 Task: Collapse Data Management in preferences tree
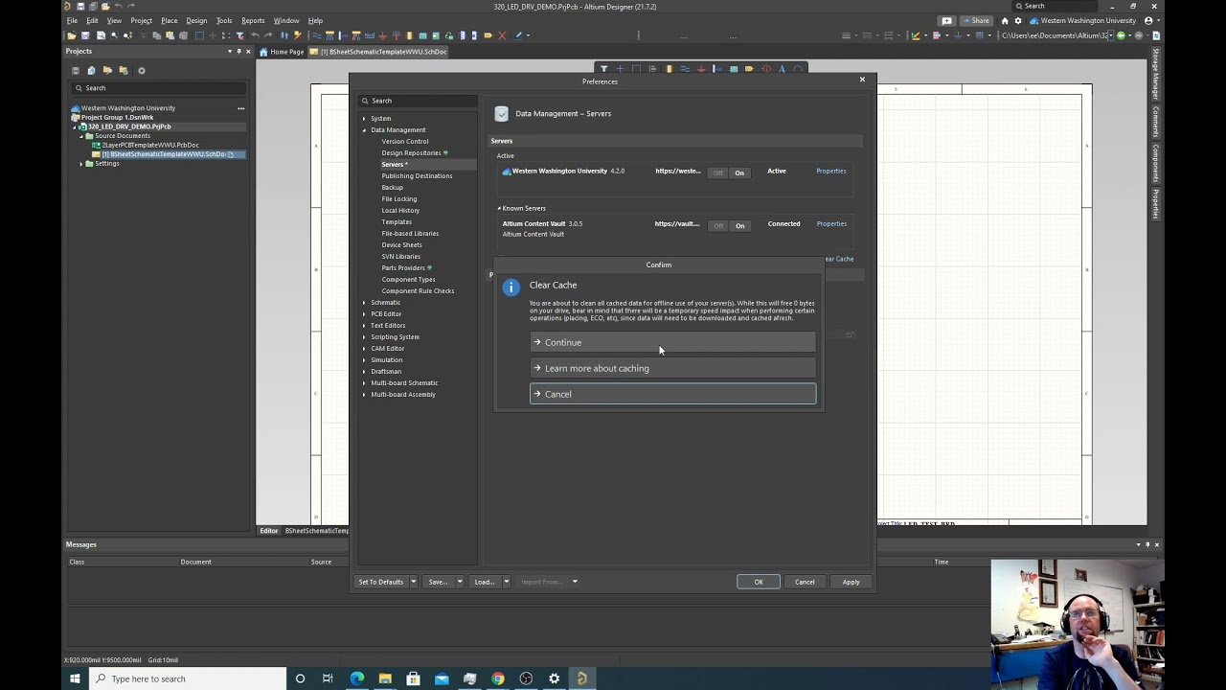364,130
